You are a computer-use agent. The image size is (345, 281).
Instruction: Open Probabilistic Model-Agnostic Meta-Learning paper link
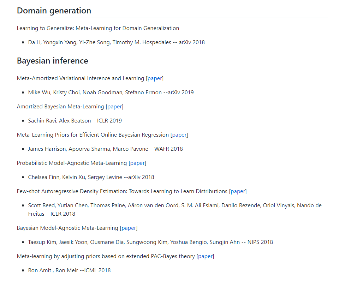[137, 163]
